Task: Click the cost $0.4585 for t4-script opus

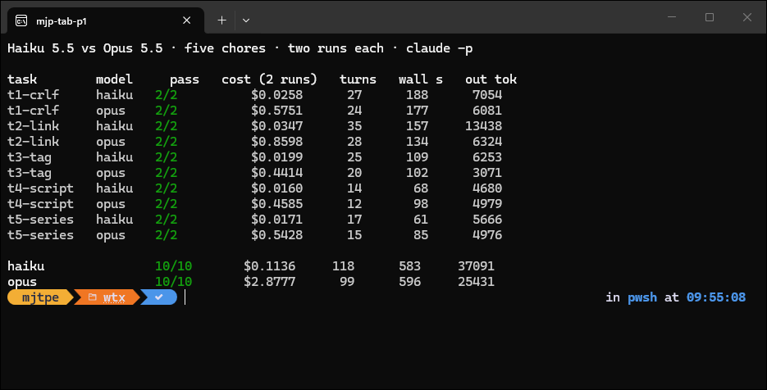Action: [277, 204]
